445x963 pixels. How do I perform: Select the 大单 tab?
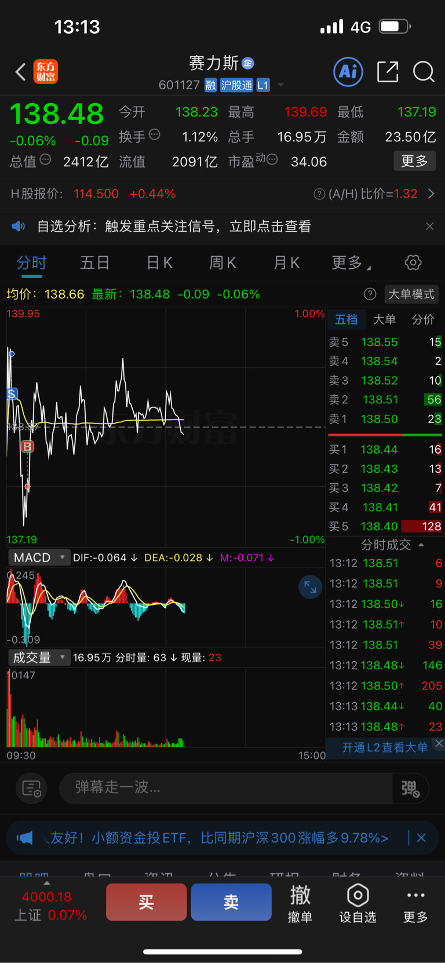(384, 320)
